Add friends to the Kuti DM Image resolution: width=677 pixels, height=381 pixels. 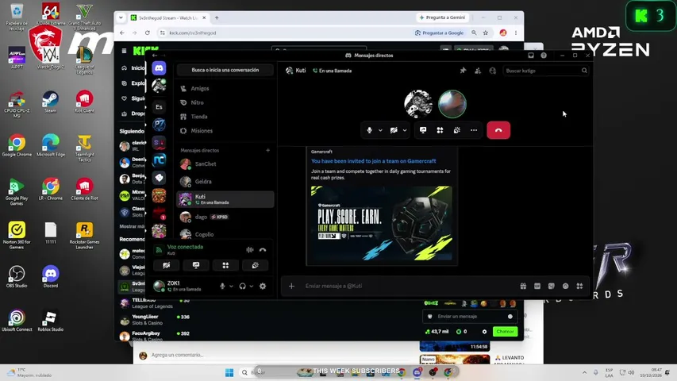(x=478, y=71)
